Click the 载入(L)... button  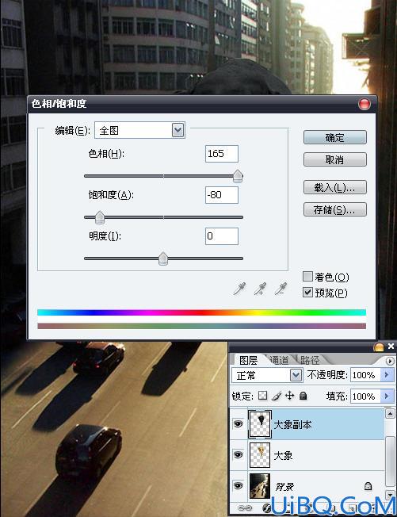tap(334, 188)
